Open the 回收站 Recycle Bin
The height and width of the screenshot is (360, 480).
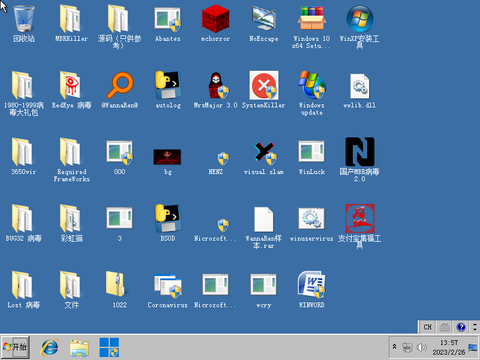tap(24, 20)
